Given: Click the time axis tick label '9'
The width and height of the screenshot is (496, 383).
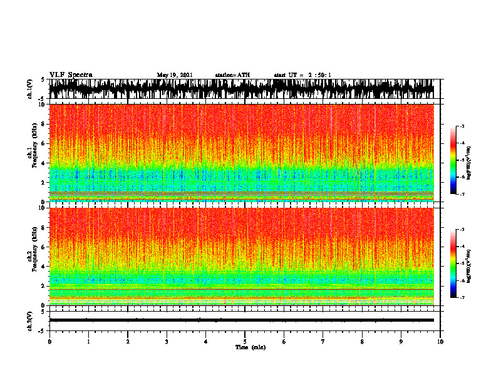Looking at the screenshot, I should [x=401, y=342].
